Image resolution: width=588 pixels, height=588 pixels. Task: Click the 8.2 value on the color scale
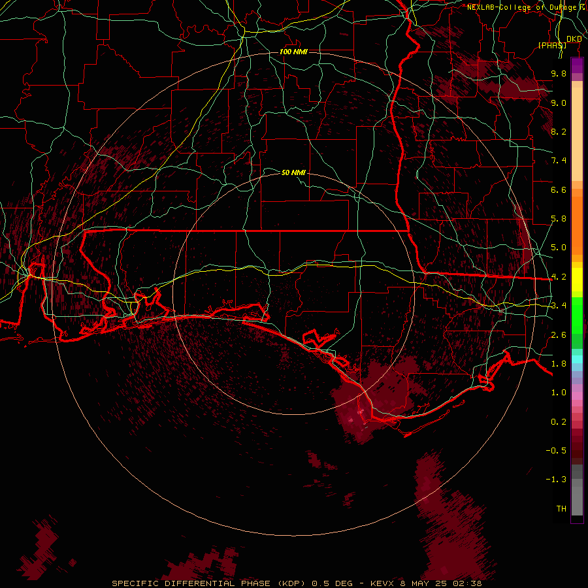coord(559,131)
